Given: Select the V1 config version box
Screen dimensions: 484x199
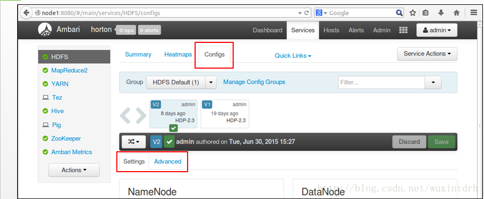Looking at the screenshot, I should [225, 114].
